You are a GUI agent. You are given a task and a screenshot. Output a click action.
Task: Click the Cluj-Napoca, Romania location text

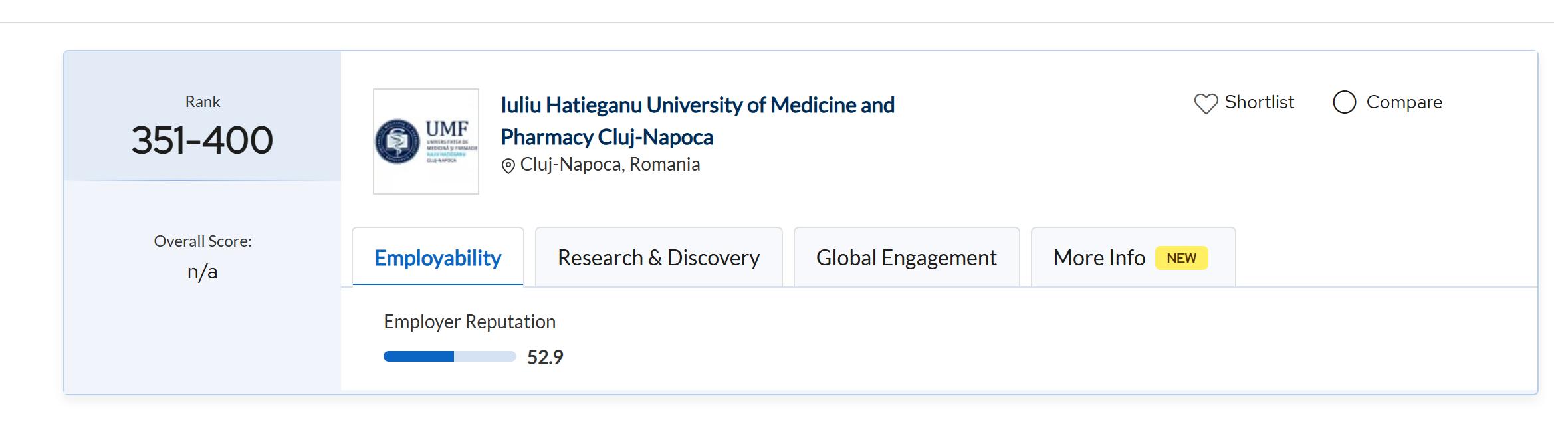pyautogui.click(x=610, y=165)
